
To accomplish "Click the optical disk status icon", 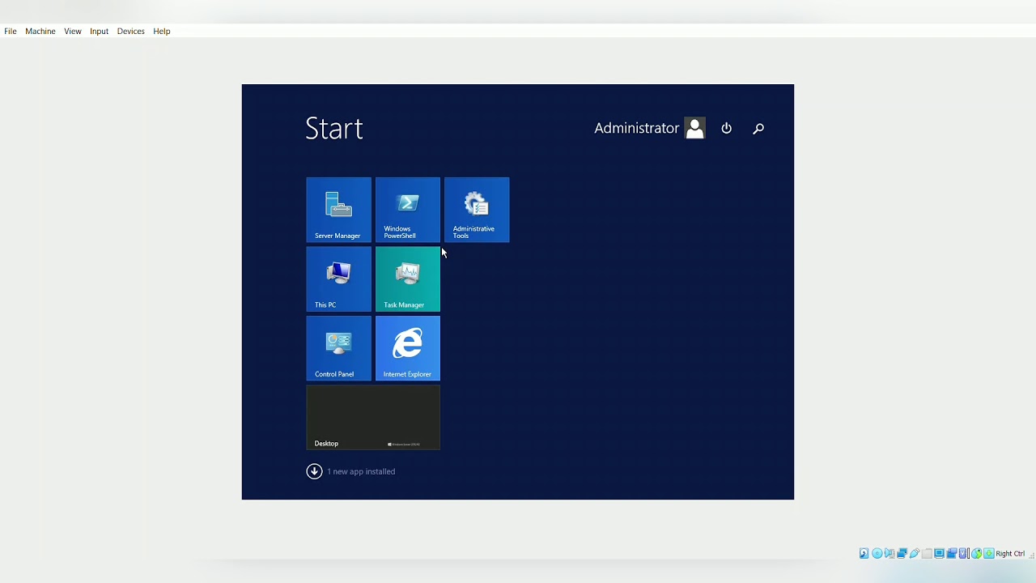I will pos(877,553).
